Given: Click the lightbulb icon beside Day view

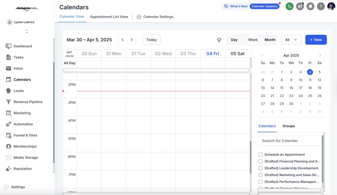Looking at the screenshot, I should [219, 40].
